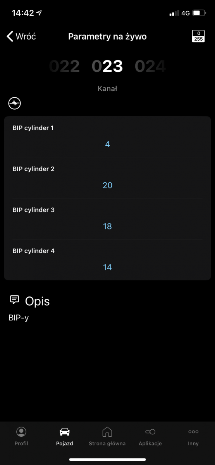This screenshot has height=465, width=215.
Task: Tap the back chevron next to Wróć
Action: coord(10,36)
